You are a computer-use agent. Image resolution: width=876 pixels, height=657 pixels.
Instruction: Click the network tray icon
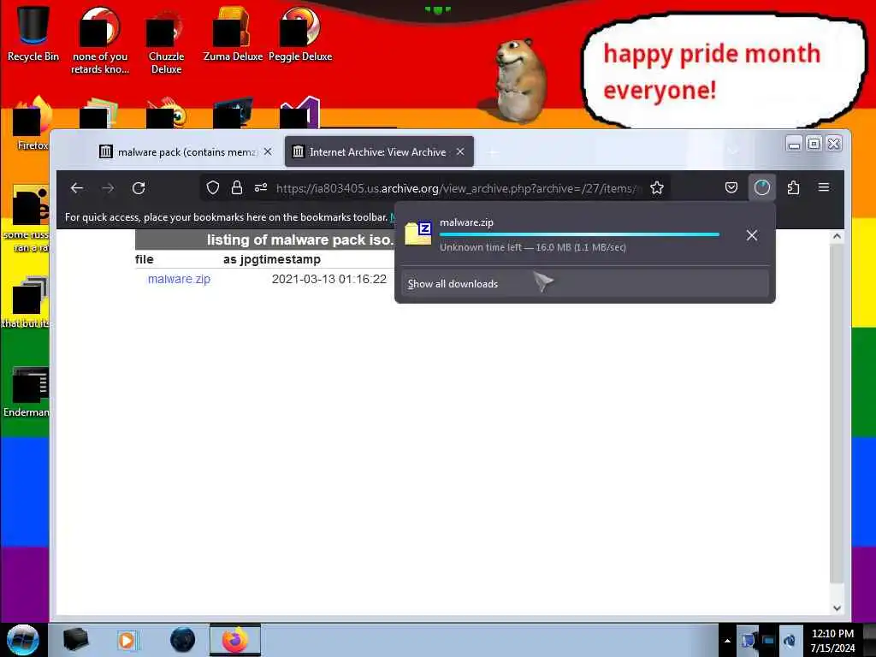pos(748,640)
